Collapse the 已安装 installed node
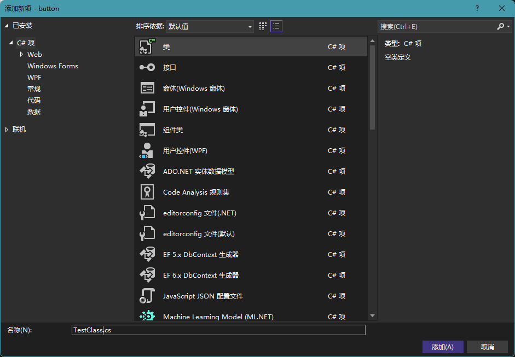 click(x=7, y=26)
